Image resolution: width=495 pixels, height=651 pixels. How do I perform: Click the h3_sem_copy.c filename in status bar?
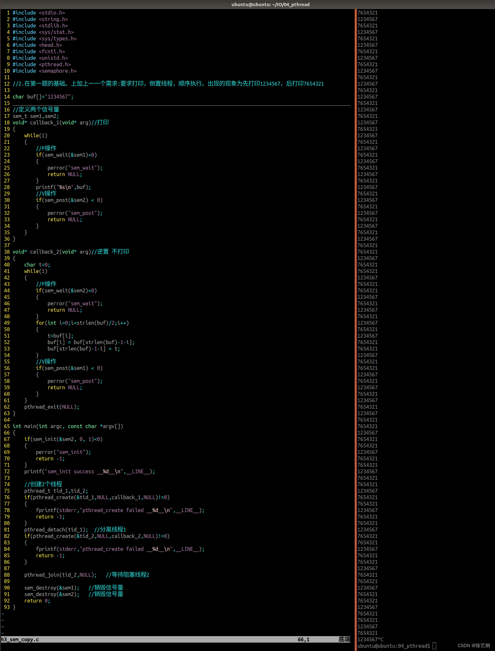pyautogui.click(x=20, y=639)
